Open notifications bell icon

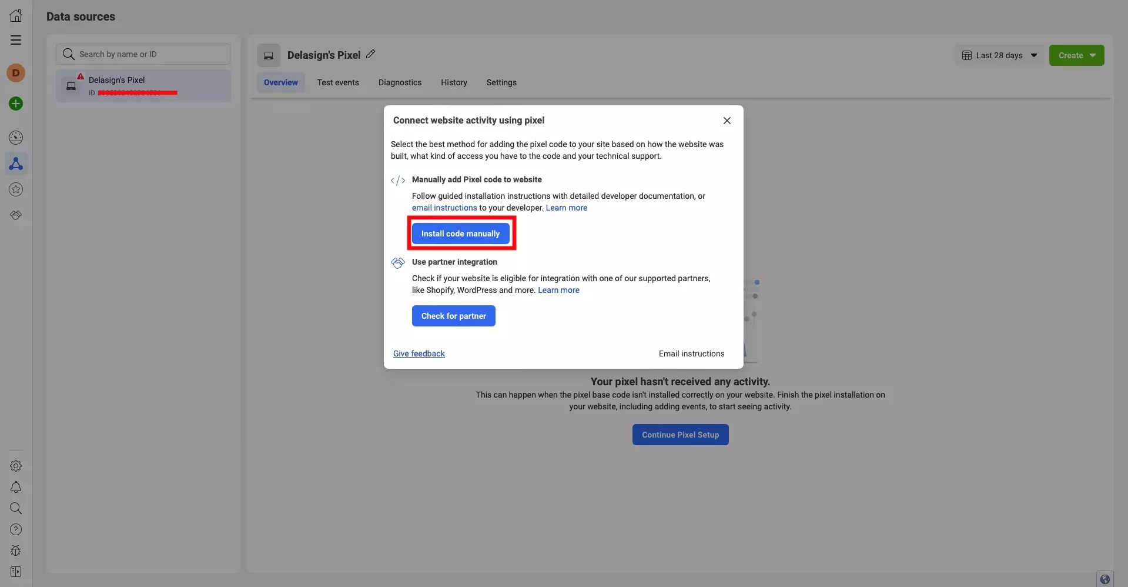(x=16, y=487)
